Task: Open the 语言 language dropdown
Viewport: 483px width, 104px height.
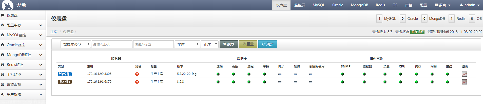Action: (442, 5)
